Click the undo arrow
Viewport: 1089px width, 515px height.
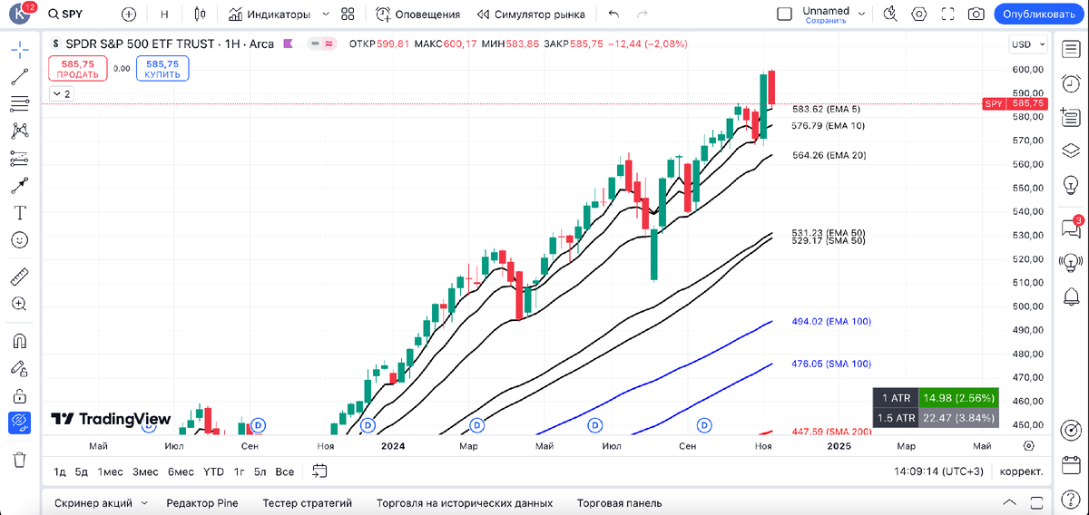tap(614, 15)
